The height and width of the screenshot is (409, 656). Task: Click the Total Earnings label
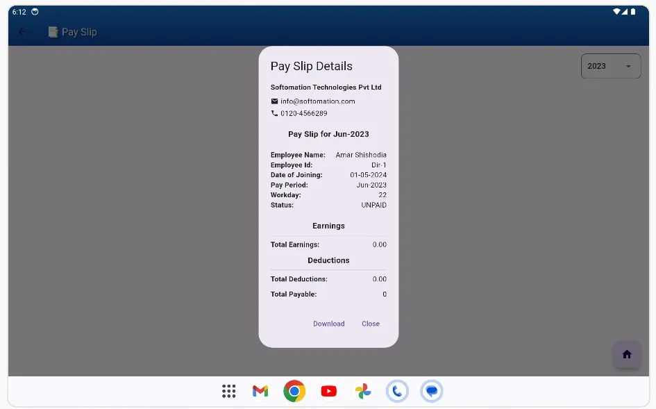click(x=295, y=244)
